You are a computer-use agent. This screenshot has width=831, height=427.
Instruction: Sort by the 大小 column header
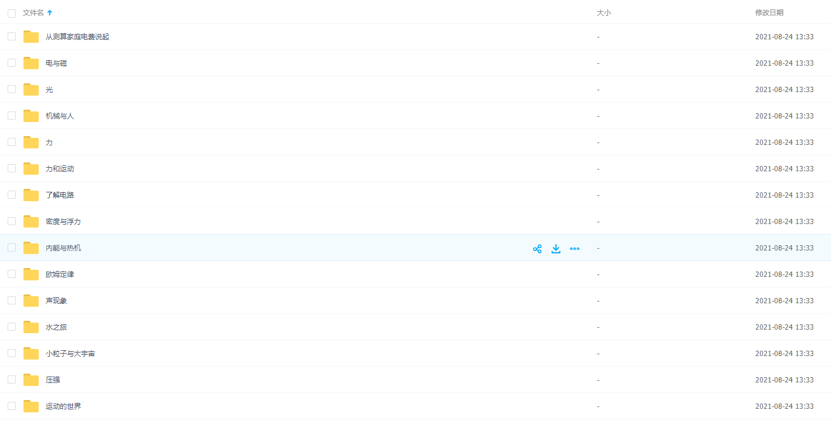[x=603, y=13]
